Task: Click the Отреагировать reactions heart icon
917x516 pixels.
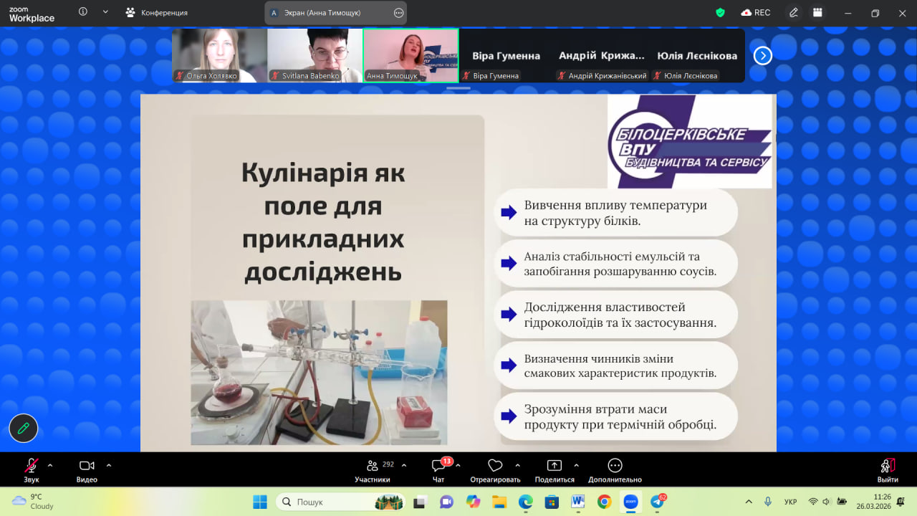Action: (x=495, y=467)
